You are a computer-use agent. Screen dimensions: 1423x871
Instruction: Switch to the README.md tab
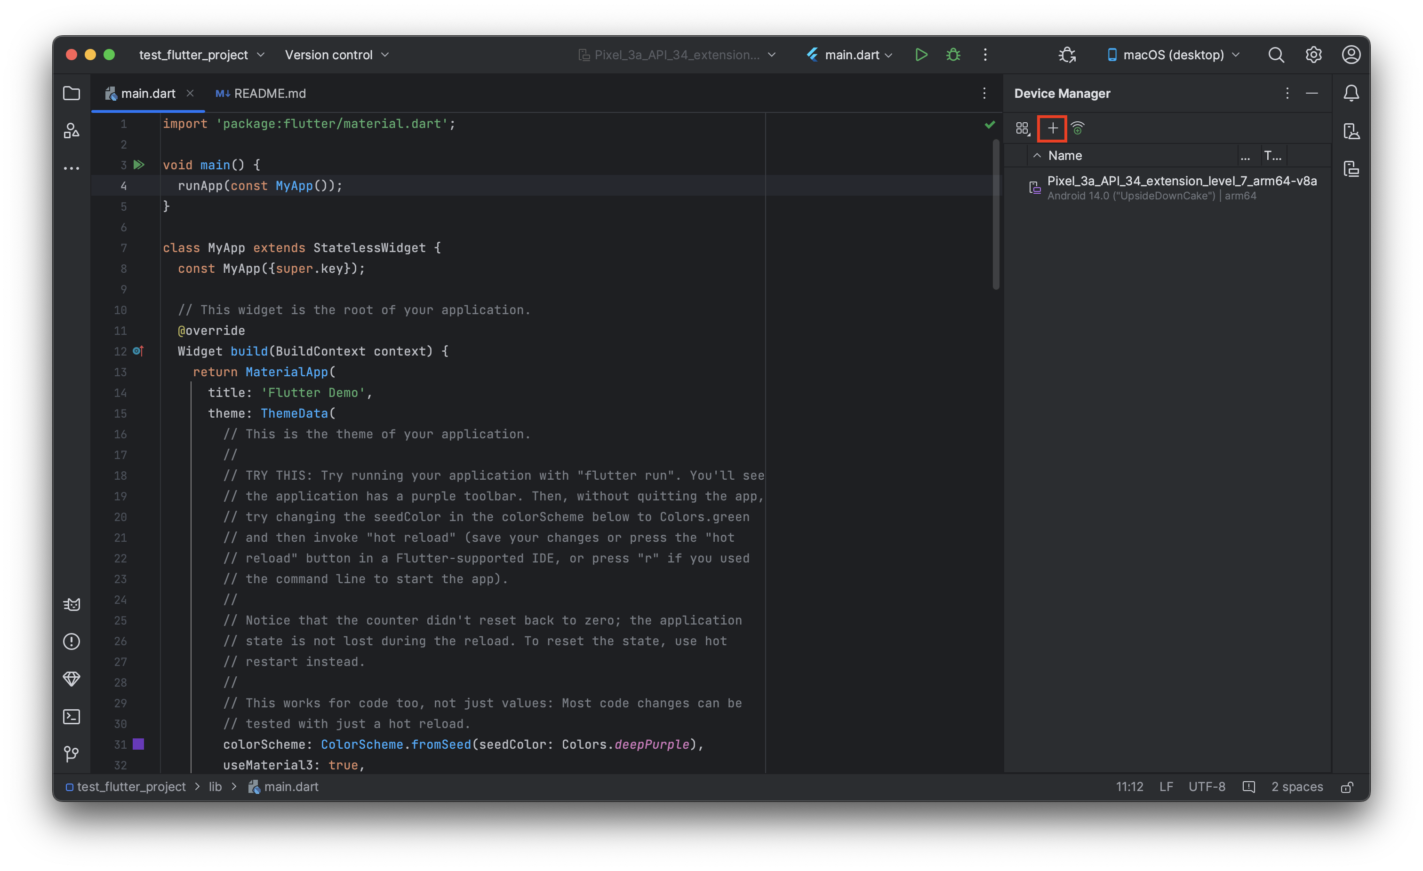point(261,94)
